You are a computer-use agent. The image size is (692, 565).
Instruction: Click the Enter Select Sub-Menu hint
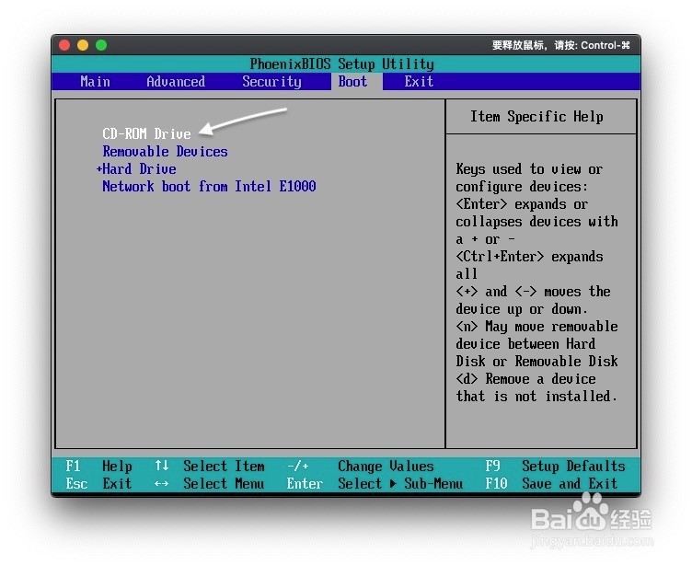(375, 484)
